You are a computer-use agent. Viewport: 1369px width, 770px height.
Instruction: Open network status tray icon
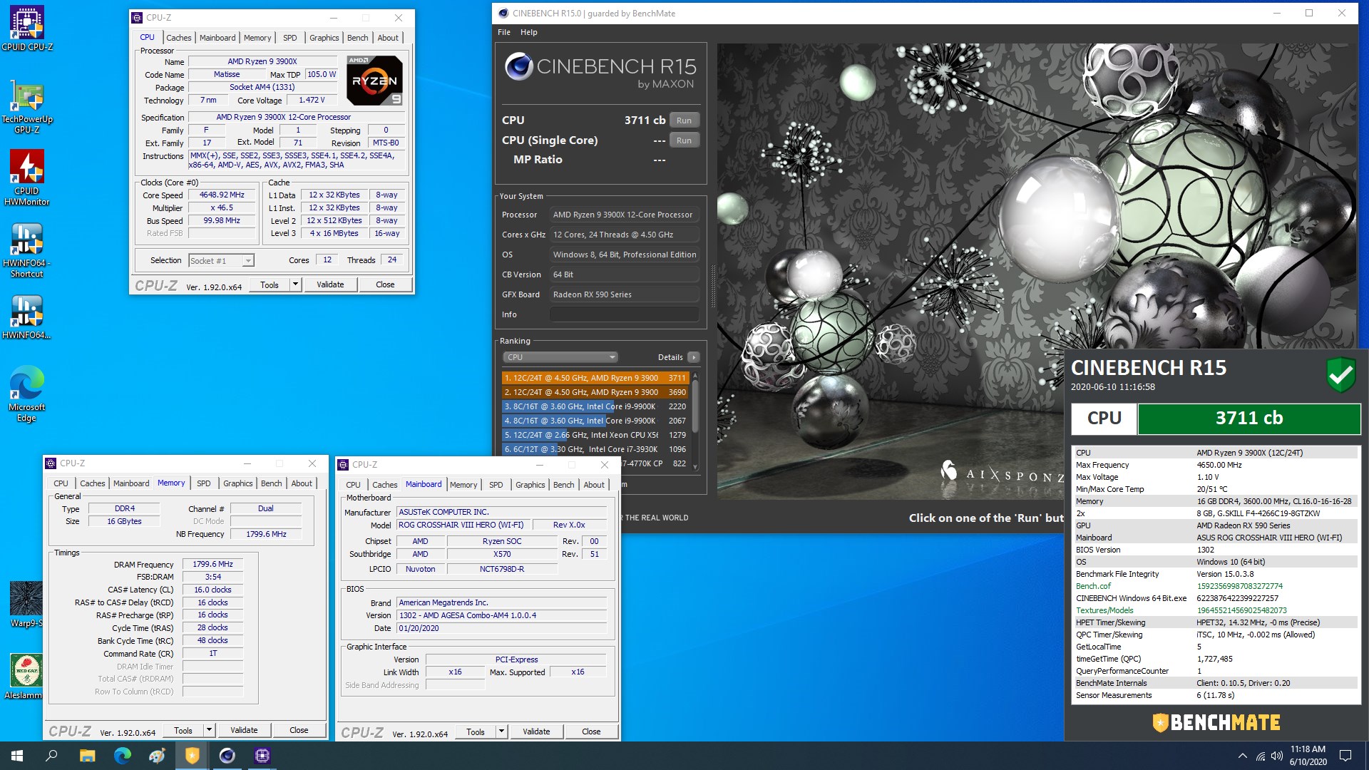[x=1260, y=756]
